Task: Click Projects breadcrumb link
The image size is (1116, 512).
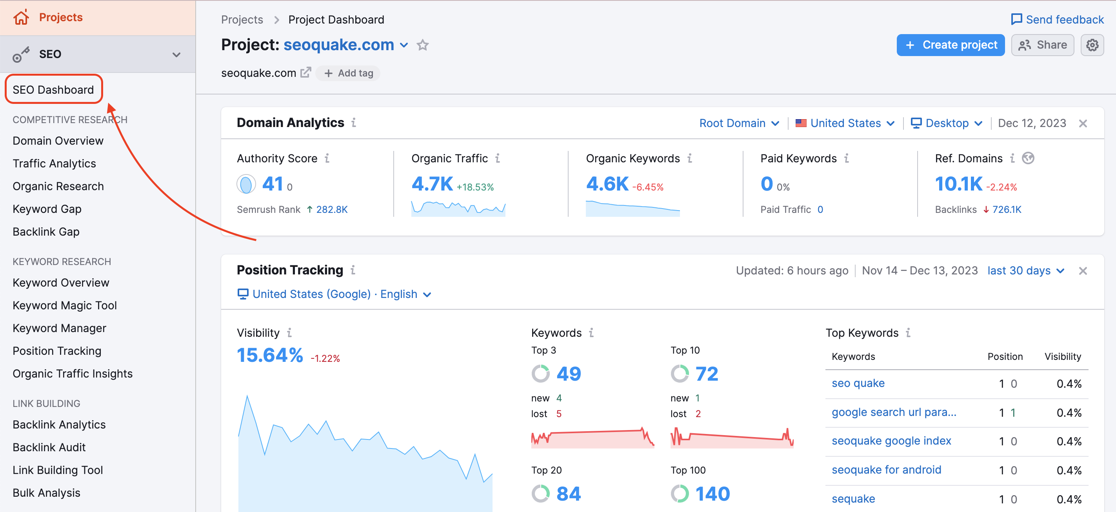Action: [x=242, y=20]
